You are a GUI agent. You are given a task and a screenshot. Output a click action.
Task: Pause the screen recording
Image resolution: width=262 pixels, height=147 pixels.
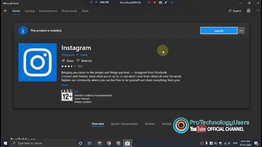coord(149,2)
